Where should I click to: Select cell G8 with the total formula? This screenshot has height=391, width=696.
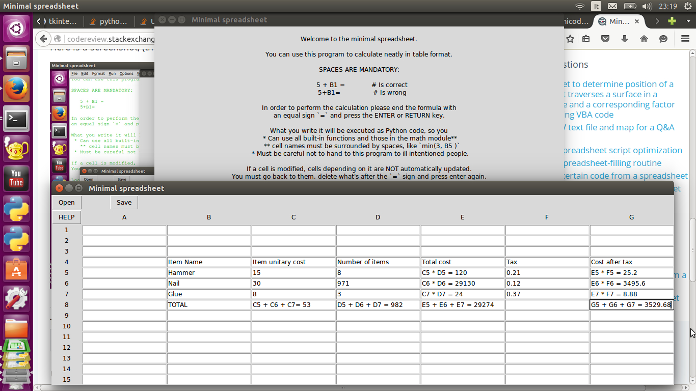tap(631, 304)
